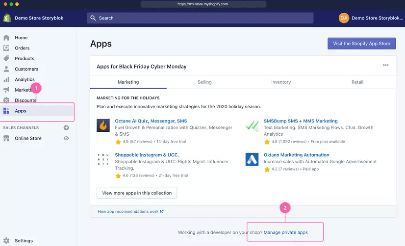Viewport: 405px width, 246px height.
Task: Open Settings in the sidebar
Action: point(24,240)
